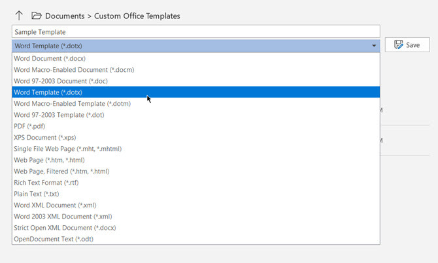
Task: Click the file type dropdown arrow
Action: (x=374, y=46)
